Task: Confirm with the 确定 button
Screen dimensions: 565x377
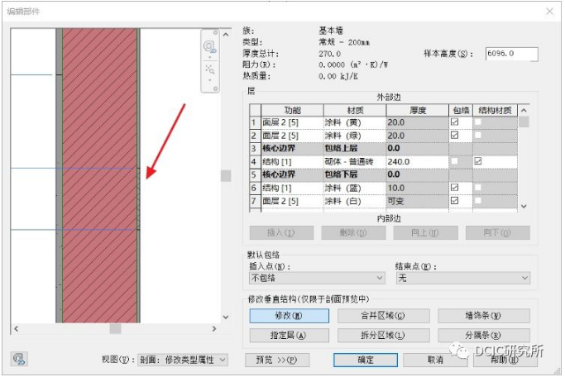Action: pos(366,360)
